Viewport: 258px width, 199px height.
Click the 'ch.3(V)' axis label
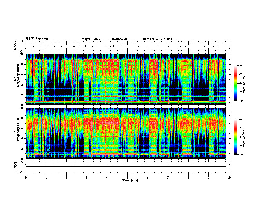pyautogui.click(x=15, y=167)
